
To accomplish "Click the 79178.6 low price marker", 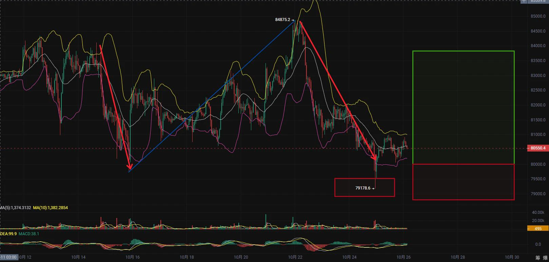I will click(x=365, y=188).
